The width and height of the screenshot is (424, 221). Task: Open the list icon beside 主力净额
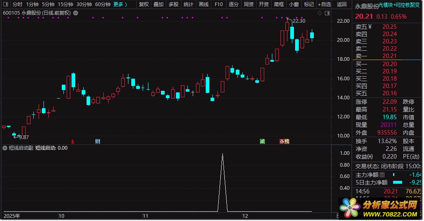(382, 175)
